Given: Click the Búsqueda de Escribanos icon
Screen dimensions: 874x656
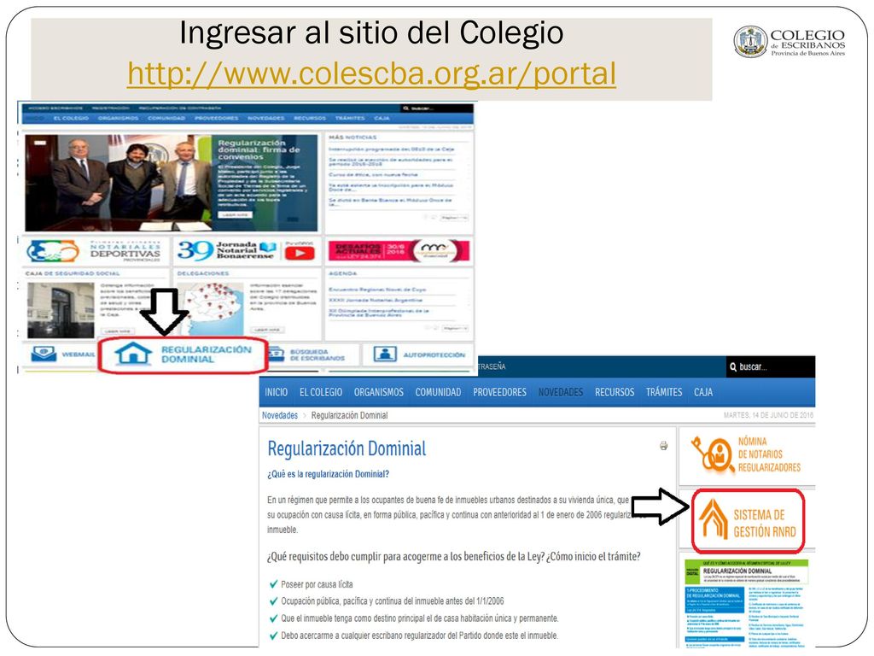Looking at the screenshot, I should point(277,354).
